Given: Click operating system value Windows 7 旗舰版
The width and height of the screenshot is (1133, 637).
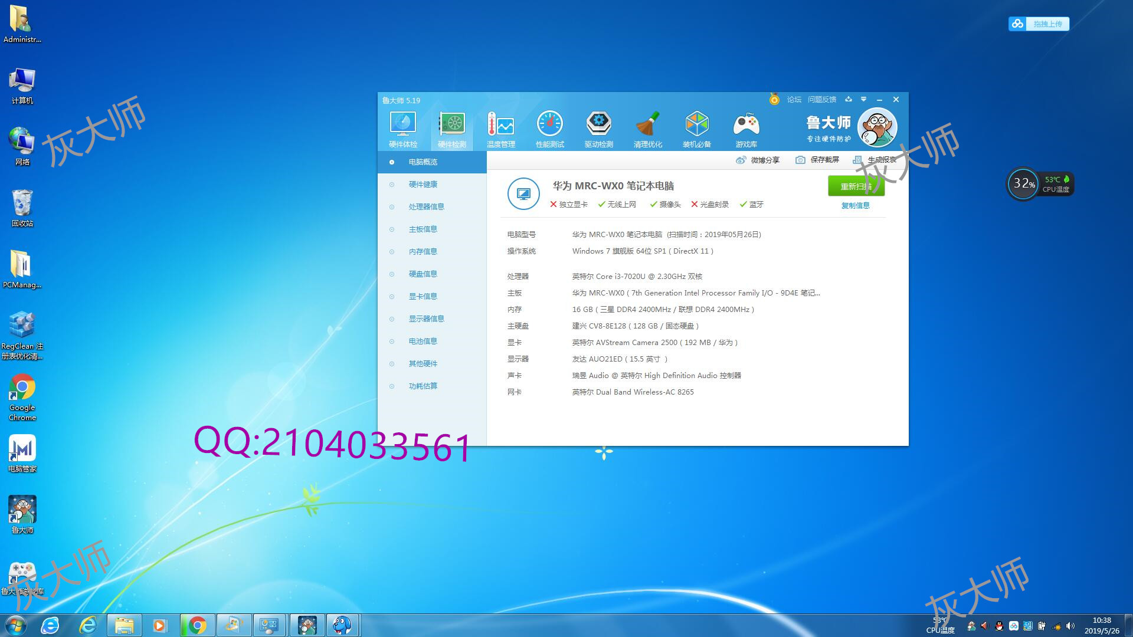Looking at the screenshot, I should click(643, 251).
